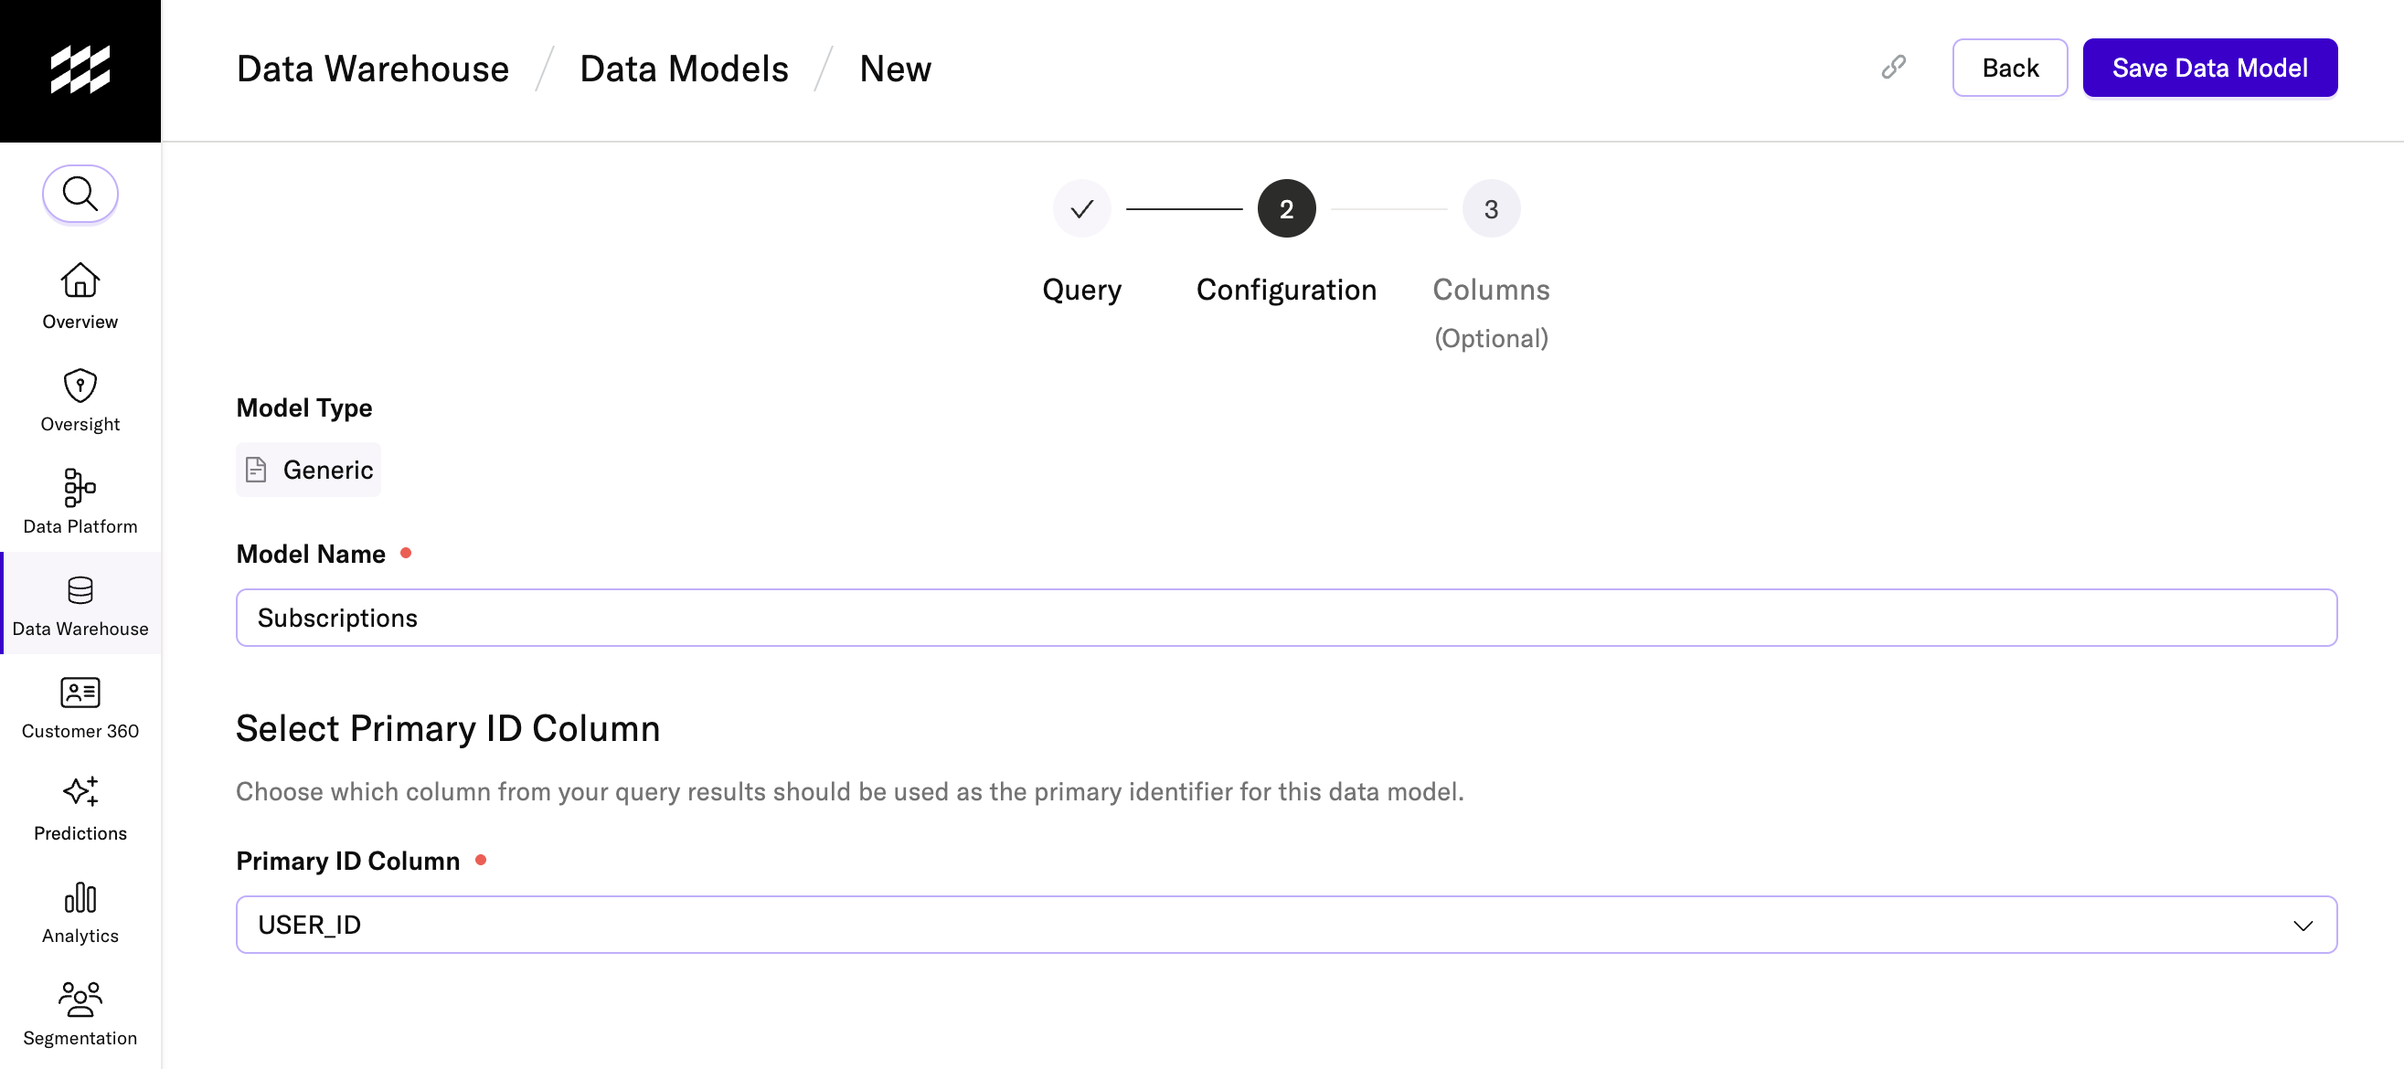Jump to step 3 Columns

(x=1490, y=209)
